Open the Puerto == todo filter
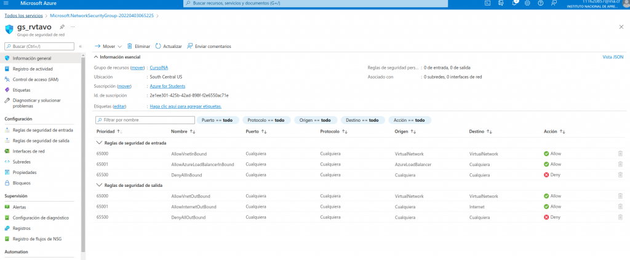 pyautogui.click(x=217, y=120)
